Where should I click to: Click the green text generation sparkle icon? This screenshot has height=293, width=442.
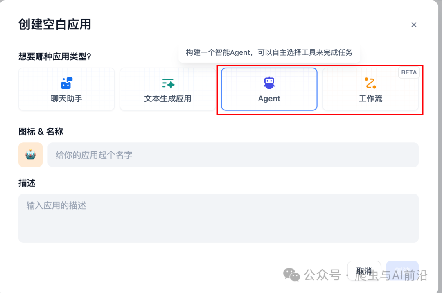168,83
